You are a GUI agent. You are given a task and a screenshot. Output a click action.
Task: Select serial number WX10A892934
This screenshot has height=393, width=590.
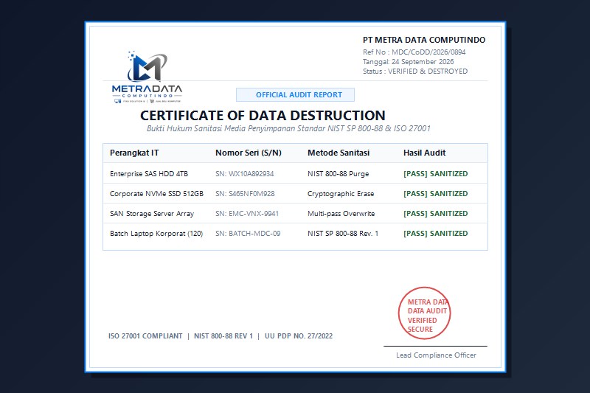[251, 174]
